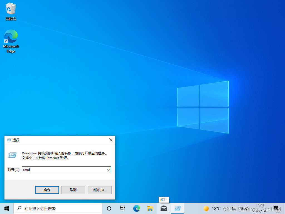Open the 浏览(B)... browse button
Screen dimensions: 285x214
(99, 190)
